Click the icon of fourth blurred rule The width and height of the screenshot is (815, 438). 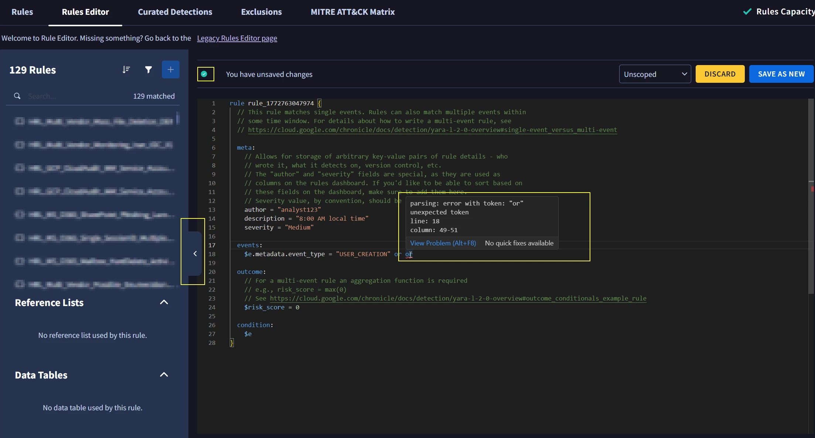[x=20, y=191]
